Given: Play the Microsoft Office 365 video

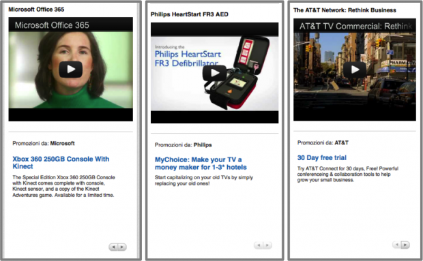Looking at the screenshot, I should pyautogui.click(x=71, y=70).
